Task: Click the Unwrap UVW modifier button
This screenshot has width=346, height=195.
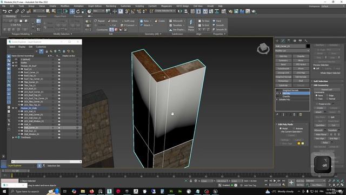Action: point(283,73)
